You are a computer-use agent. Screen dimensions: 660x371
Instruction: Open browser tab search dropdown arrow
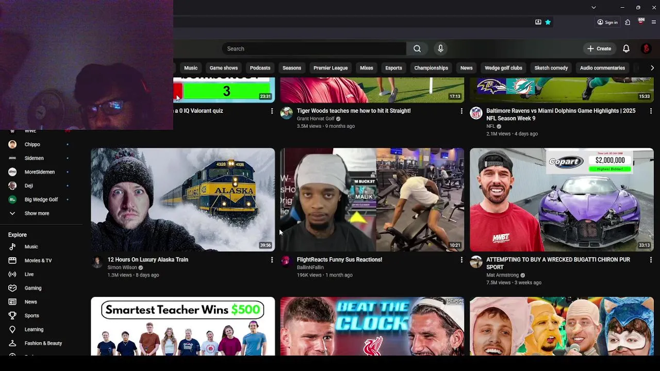[593, 7]
